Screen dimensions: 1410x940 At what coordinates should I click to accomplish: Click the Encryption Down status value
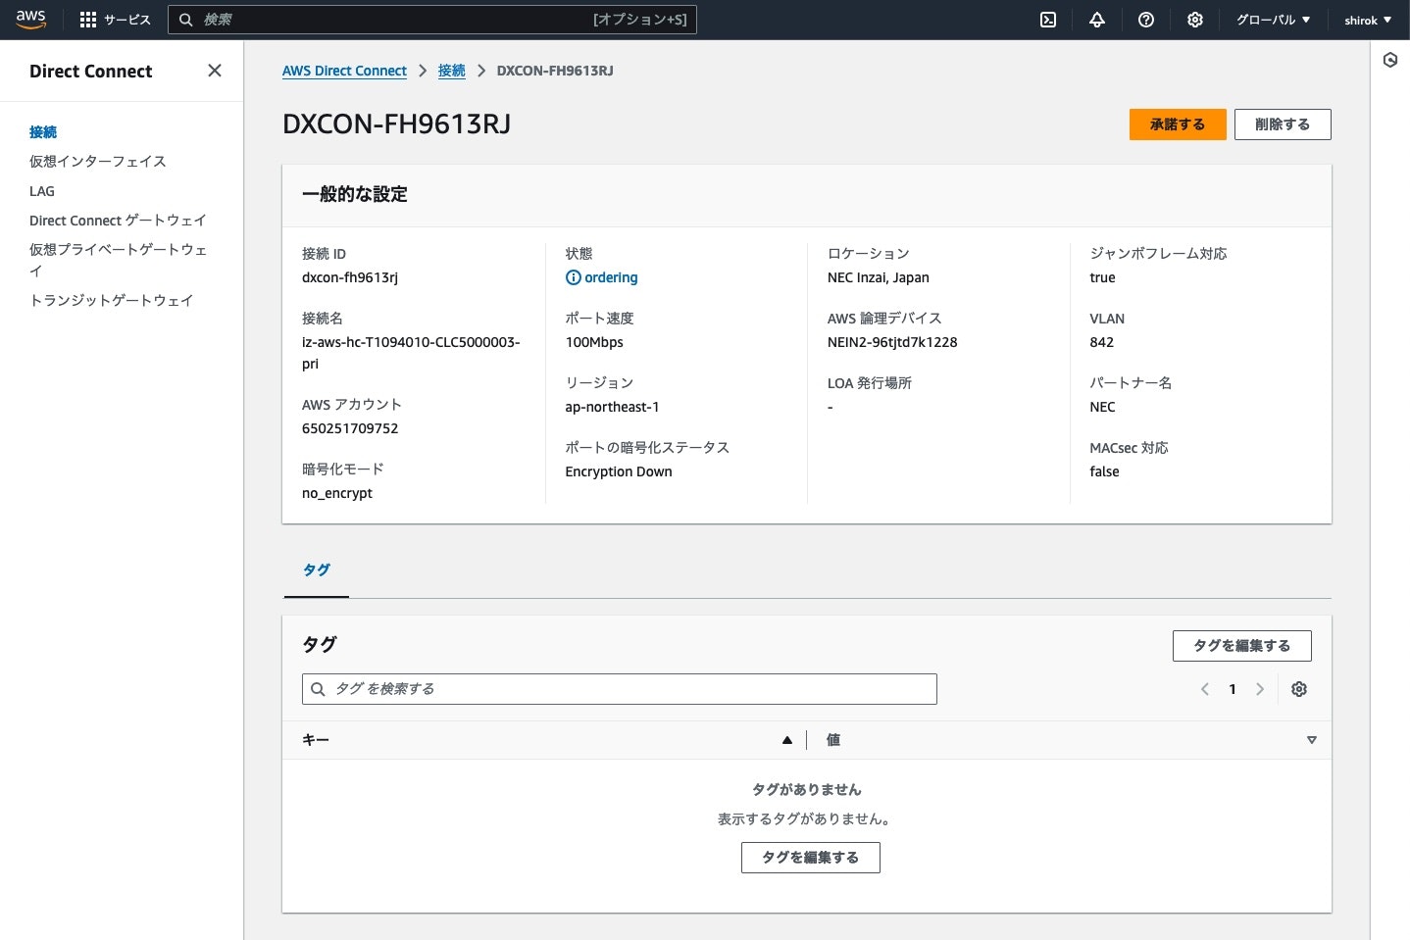click(619, 471)
